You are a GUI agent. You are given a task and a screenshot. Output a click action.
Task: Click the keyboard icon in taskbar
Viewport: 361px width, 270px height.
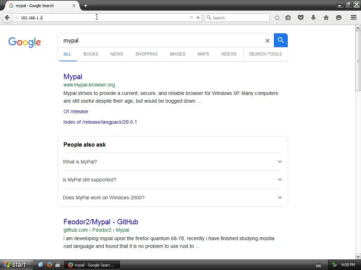[319, 265]
